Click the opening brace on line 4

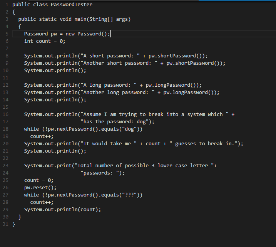20,27
